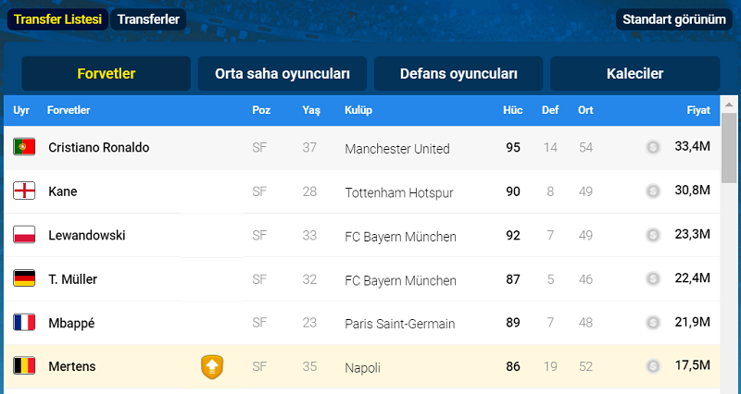Sort the table by Fiyat column

coord(698,110)
